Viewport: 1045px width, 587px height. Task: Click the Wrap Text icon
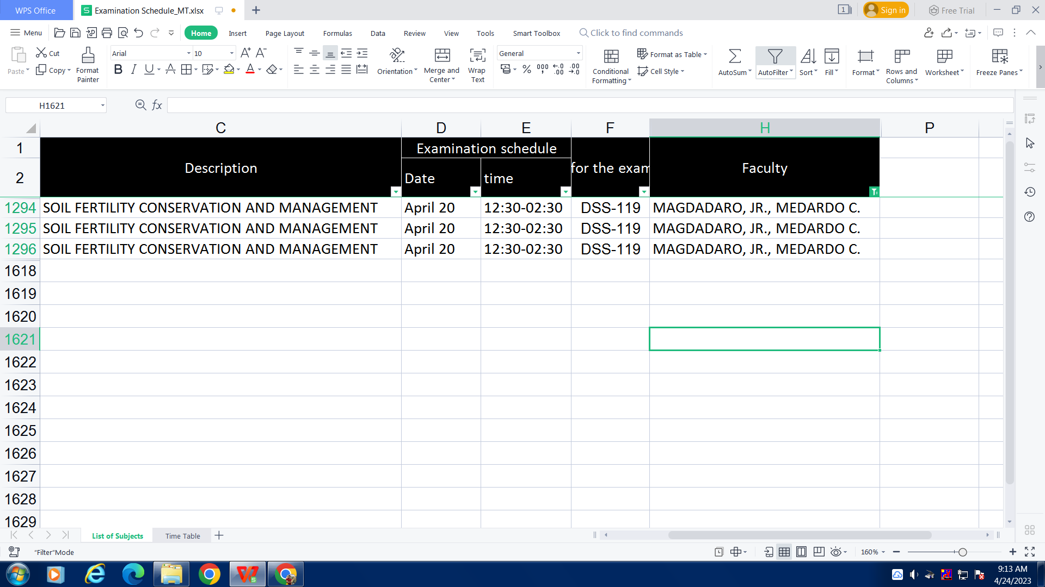[x=477, y=55]
